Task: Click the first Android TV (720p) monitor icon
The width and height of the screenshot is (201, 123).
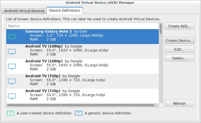Action: [x=12, y=81]
